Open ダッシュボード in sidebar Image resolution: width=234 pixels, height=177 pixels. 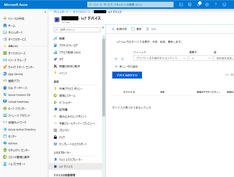(13, 33)
